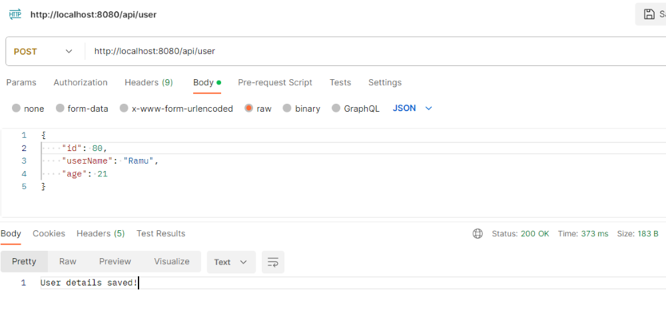Open the JSON format dropdown
Viewport: 666px width, 334px height.
[413, 108]
